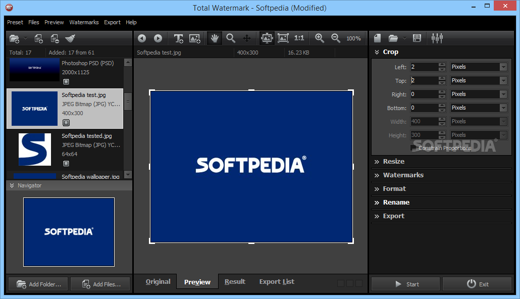Open the add folder icon's dropdown arrow
The height and width of the screenshot is (299, 520).
(x=26, y=38)
